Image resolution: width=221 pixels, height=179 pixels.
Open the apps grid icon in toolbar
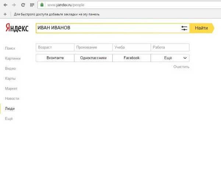point(32,5)
